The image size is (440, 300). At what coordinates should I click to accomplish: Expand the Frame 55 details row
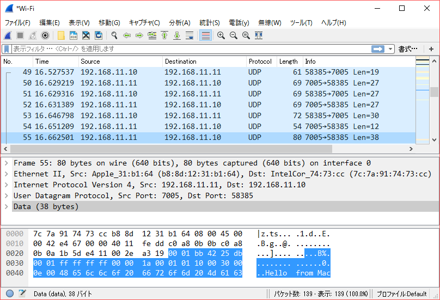pos(7,163)
